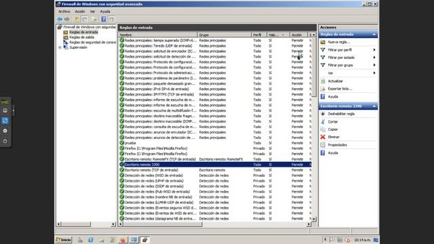Select the root Firewall de Windows node

(x=90, y=27)
